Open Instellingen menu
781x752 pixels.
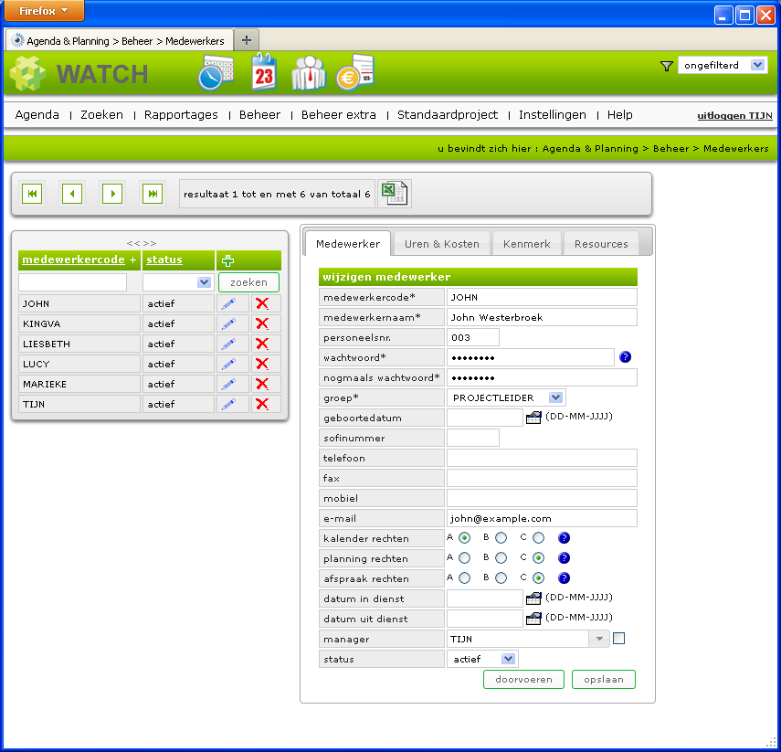pyautogui.click(x=553, y=114)
